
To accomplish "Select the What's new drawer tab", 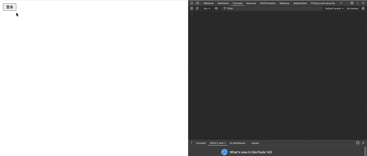I will [x=216, y=143].
